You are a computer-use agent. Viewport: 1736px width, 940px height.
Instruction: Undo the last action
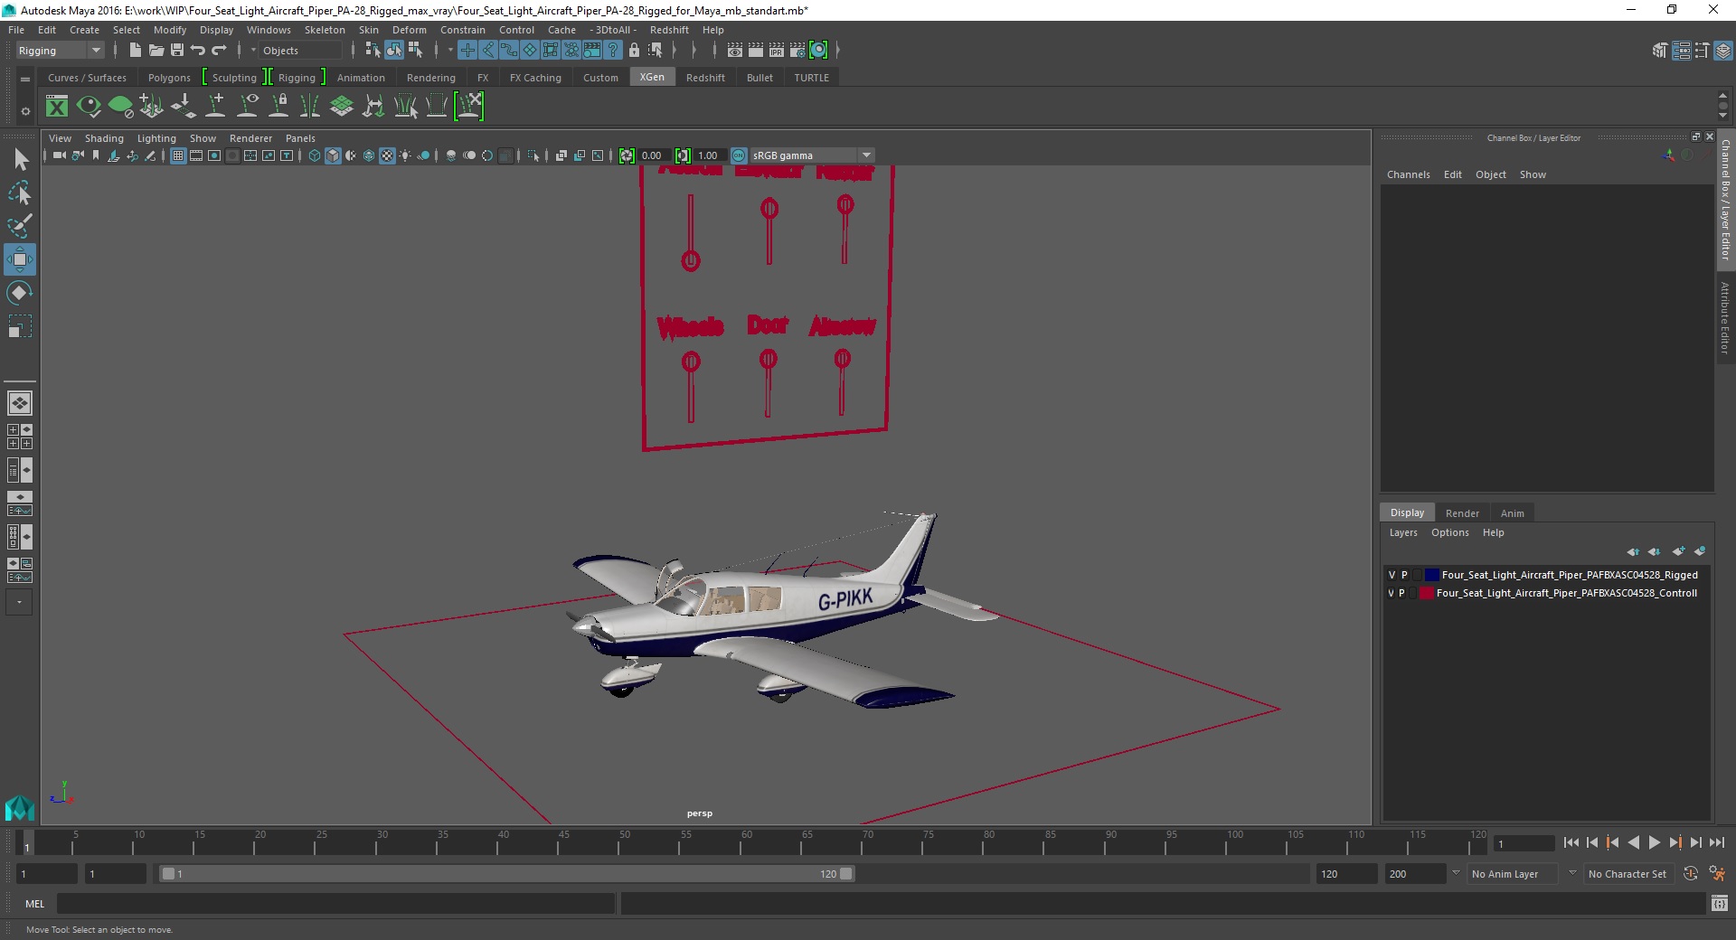pyautogui.click(x=198, y=51)
